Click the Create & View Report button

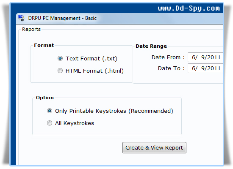pyautogui.click(x=154, y=147)
